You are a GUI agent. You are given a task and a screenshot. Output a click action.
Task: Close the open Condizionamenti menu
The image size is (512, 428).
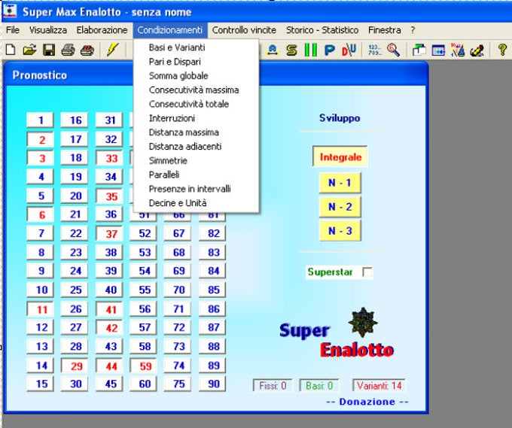170,30
